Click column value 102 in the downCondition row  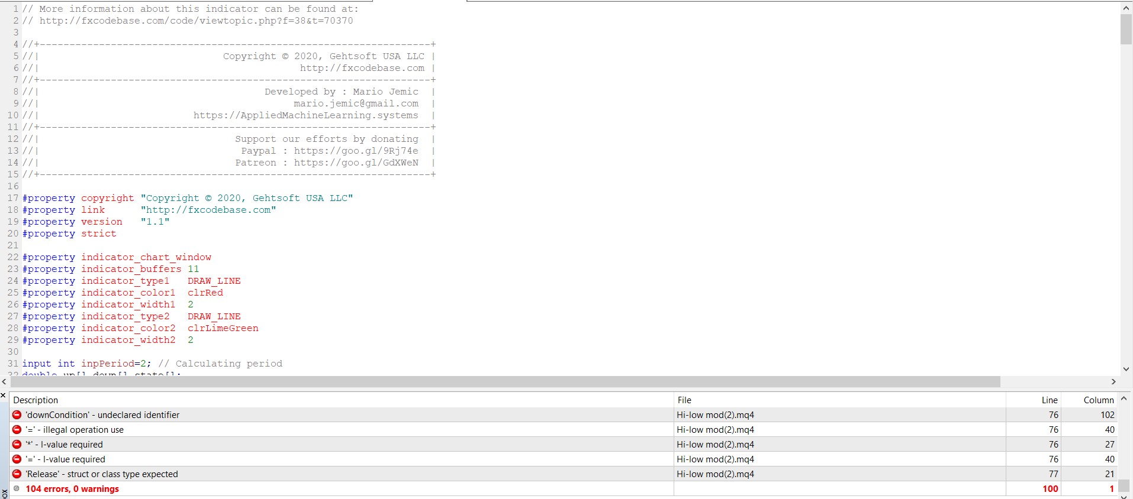click(x=1108, y=415)
